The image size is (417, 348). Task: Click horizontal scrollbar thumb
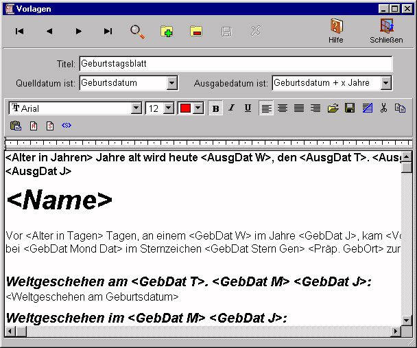[21, 332]
